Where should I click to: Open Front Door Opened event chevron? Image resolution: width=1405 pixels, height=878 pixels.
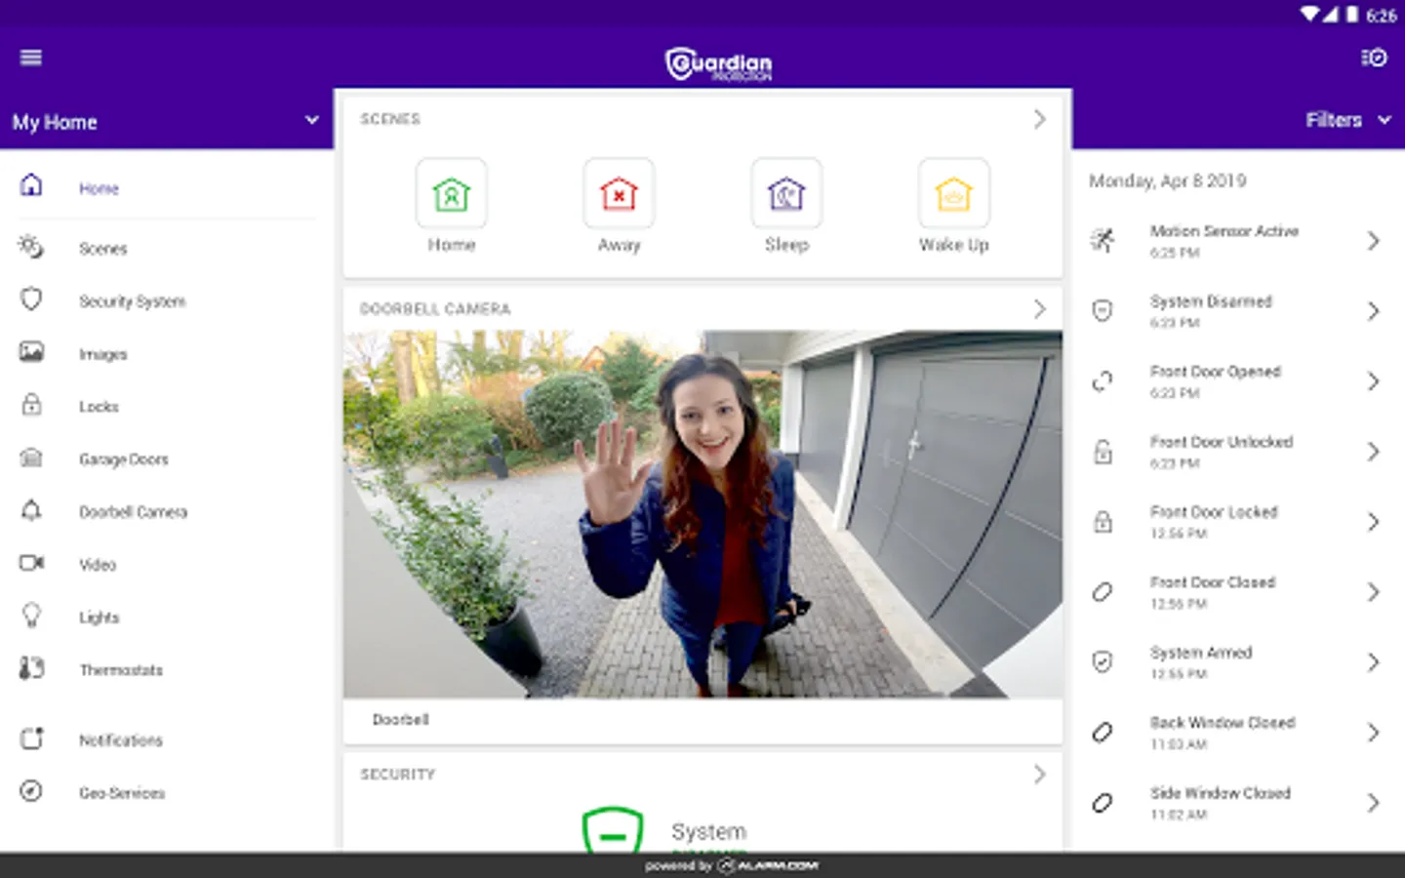click(x=1373, y=381)
